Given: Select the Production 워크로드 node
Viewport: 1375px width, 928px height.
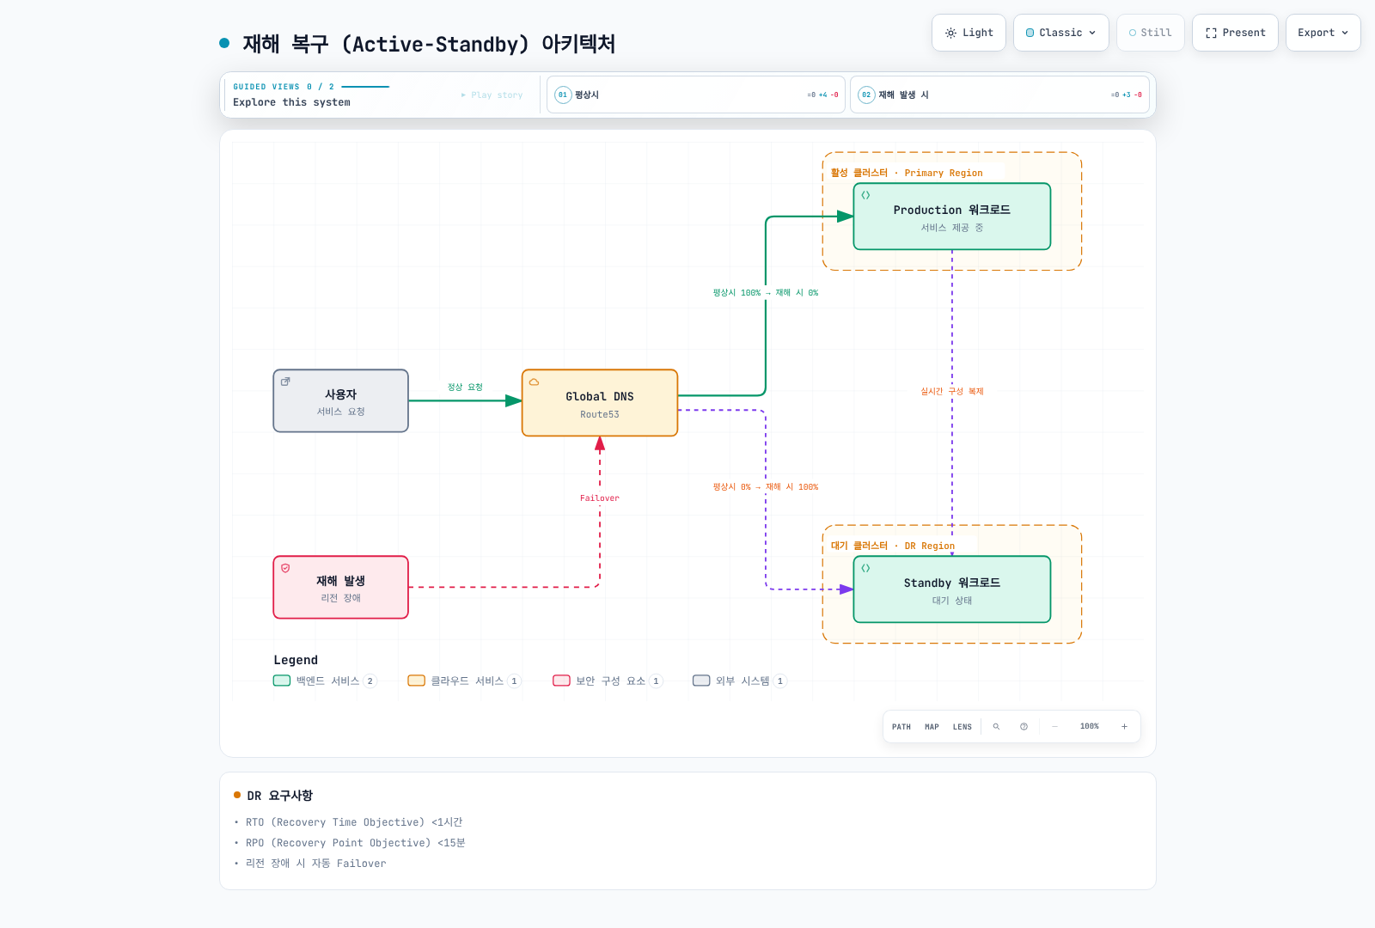Looking at the screenshot, I should tap(952, 217).
